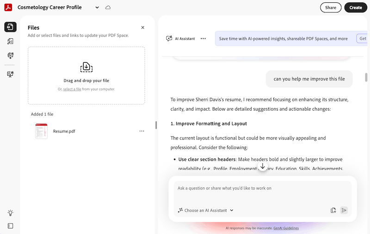Viewport: 370px width, 234px height.
Task: Click the lightbulb icon at sidebar bottom
Action: click(x=10, y=213)
